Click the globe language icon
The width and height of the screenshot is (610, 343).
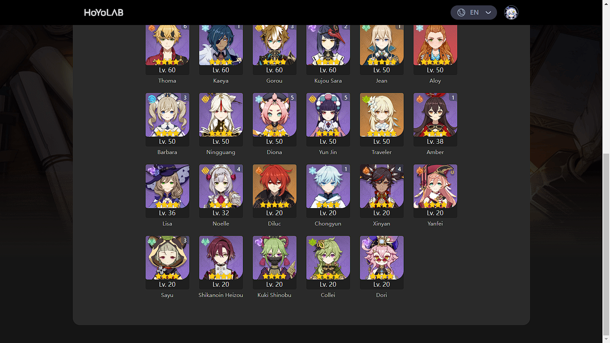point(462,13)
